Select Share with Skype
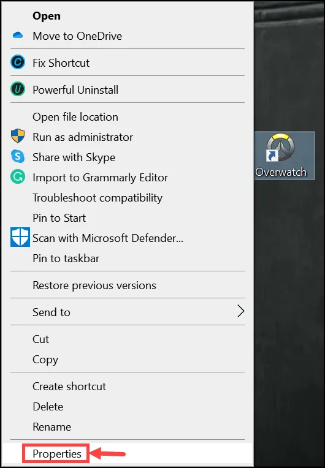Viewport: 325px width, 468px height. [128, 157]
